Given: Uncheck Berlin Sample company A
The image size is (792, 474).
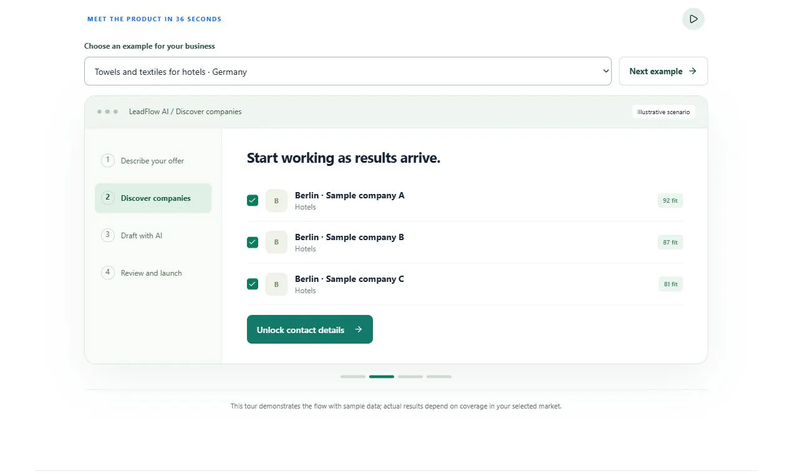Looking at the screenshot, I should coord(253,200).
